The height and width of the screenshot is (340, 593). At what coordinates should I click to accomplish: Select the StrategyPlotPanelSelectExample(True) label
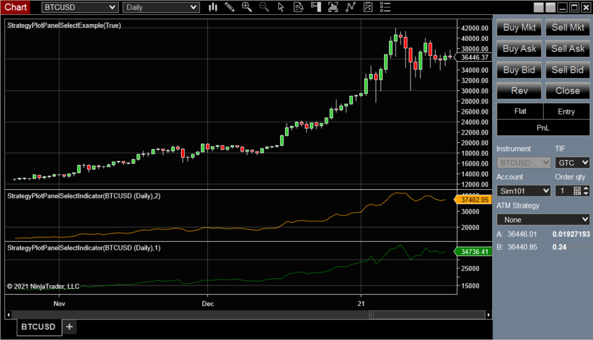(x=64, y=25)
